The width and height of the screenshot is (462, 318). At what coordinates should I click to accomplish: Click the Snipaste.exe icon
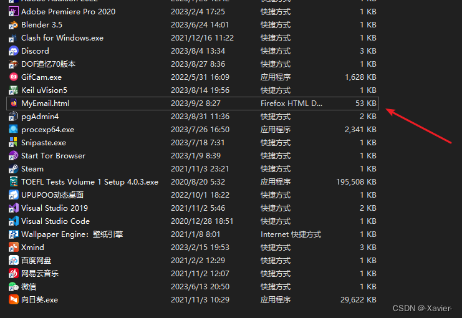point(13,143)
